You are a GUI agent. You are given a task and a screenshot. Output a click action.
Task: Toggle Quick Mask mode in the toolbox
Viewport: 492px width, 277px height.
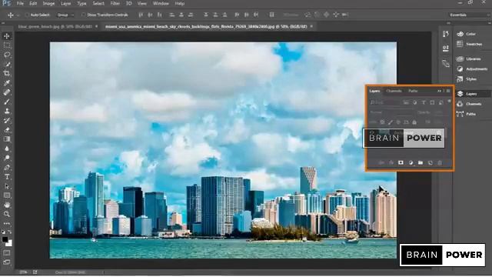pyautogui.click(x=7, y=252)
